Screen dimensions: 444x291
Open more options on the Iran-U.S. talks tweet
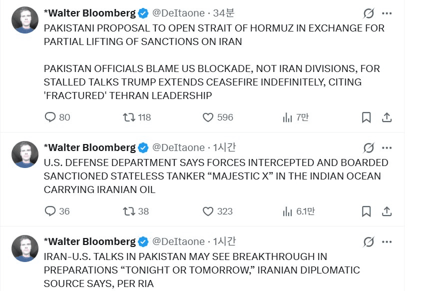pyautogui.click(x=387, y=242)
